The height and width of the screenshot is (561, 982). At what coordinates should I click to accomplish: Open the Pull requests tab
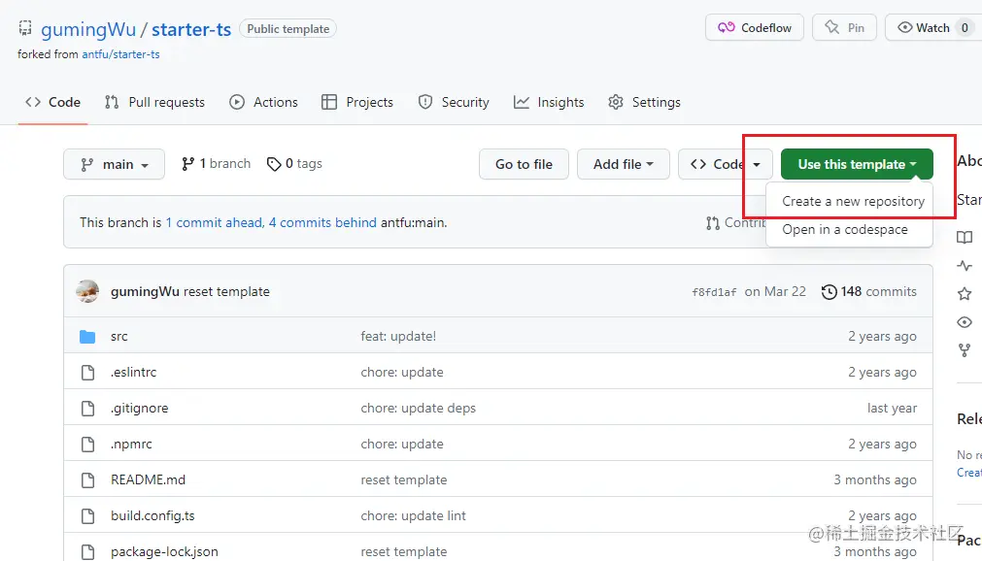tap(154, 102)
